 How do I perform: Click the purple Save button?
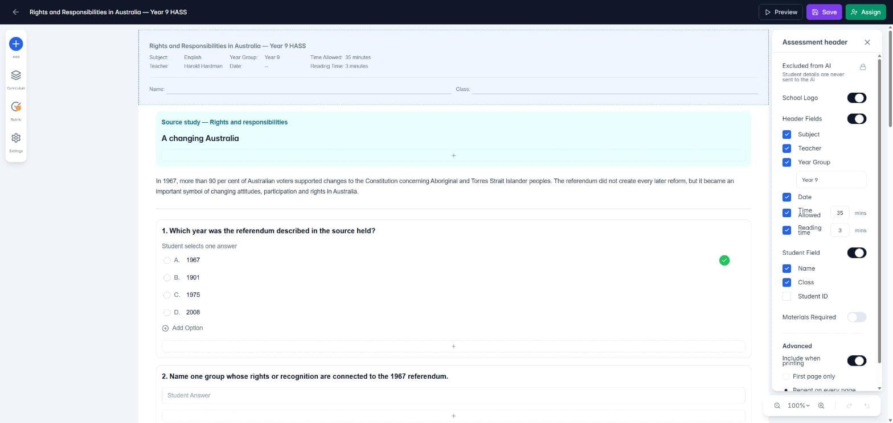pyautogui.click(x=824, y=12)
